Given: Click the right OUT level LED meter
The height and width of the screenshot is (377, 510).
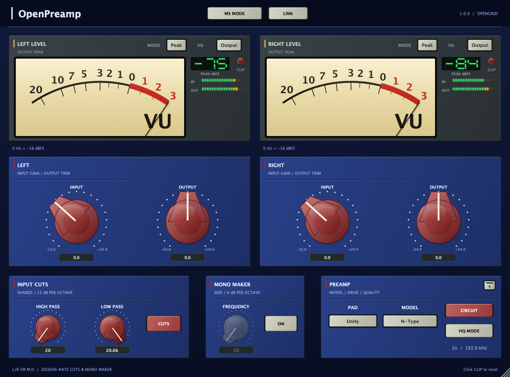Looking at the screenshot, I should pyautogui.click(x=474, y=89).
